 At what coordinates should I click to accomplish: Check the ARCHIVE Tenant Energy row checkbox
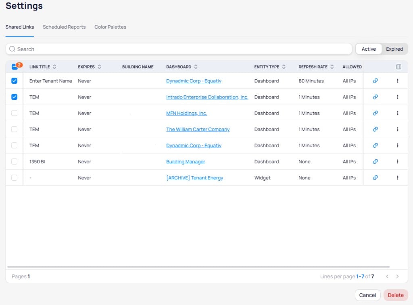tap(15, 177)
